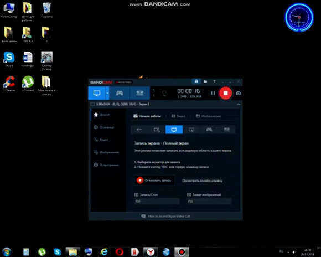
Task: Open the screen mode dropdown arrow
Action: click(x=107, y=93)
